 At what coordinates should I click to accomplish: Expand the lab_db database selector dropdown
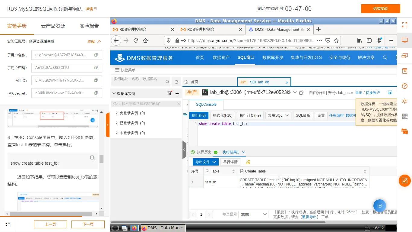[x=295, y=92]
